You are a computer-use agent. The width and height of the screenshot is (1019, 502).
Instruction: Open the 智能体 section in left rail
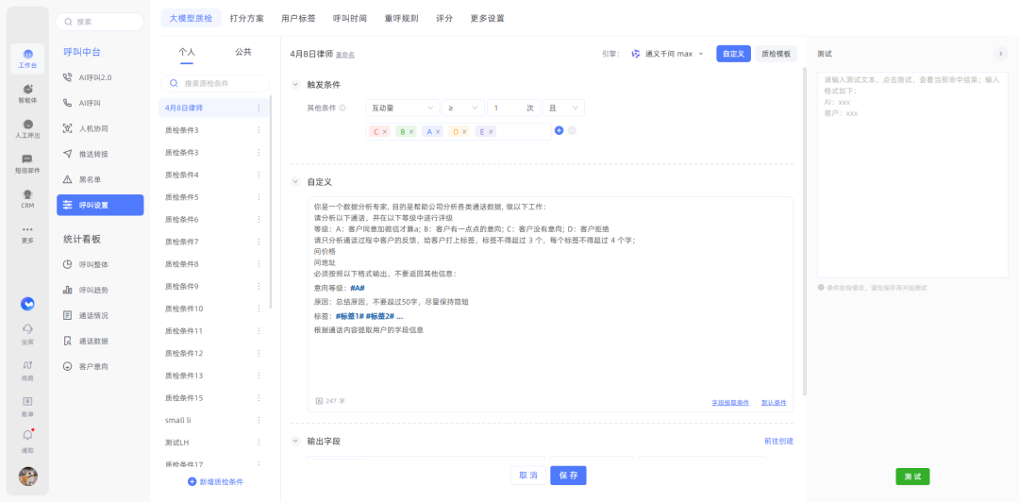tap(27, 92)
